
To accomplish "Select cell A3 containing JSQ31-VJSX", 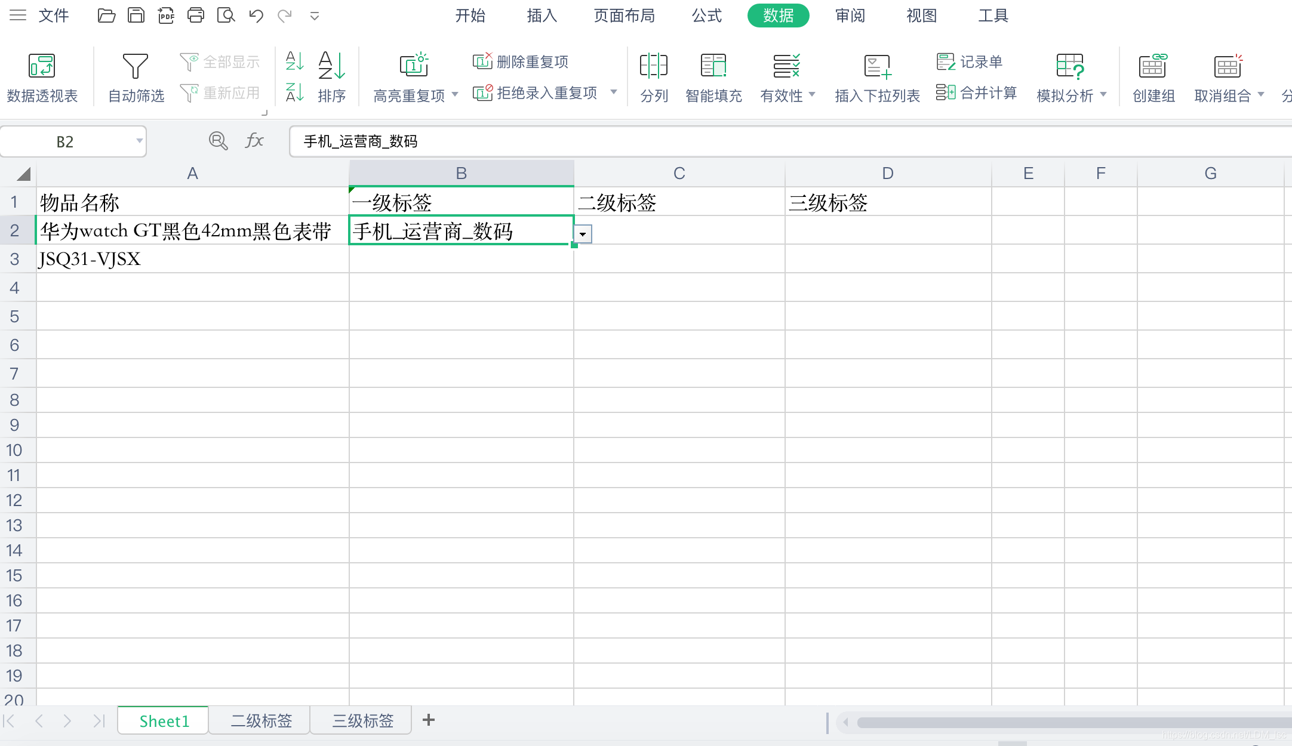I will click(x=192, y=259).
